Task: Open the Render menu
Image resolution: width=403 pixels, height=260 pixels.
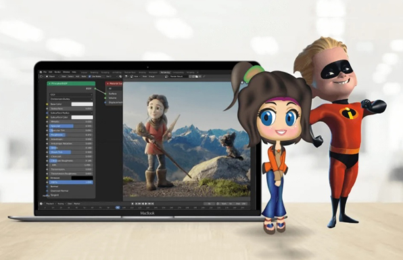Action: tap(57, 72)
